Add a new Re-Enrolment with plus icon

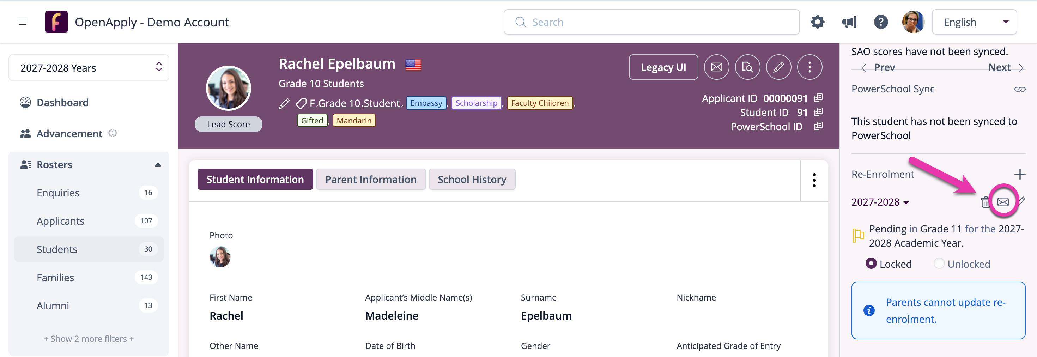pos(1019,174)
